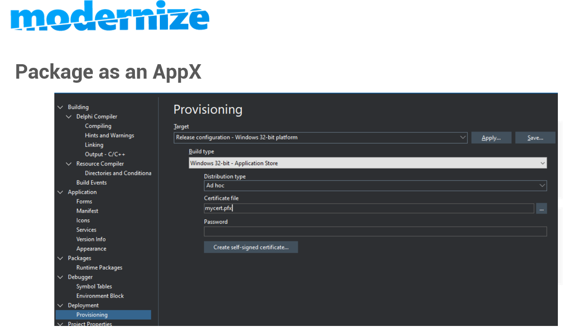This screenshot has width=571, height=335.
Task: Select the Runtime Packages tree item
Action: pyautogui.click(x=99, y=267)
